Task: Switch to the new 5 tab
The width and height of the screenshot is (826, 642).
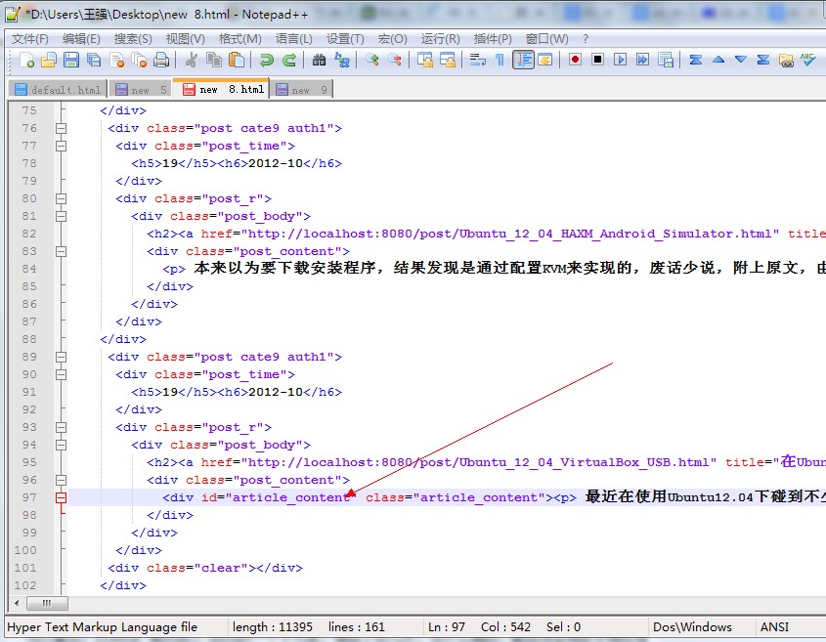Action: (x=141, y=90)
